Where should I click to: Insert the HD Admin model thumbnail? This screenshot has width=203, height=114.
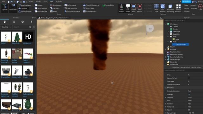pos(28,37)
